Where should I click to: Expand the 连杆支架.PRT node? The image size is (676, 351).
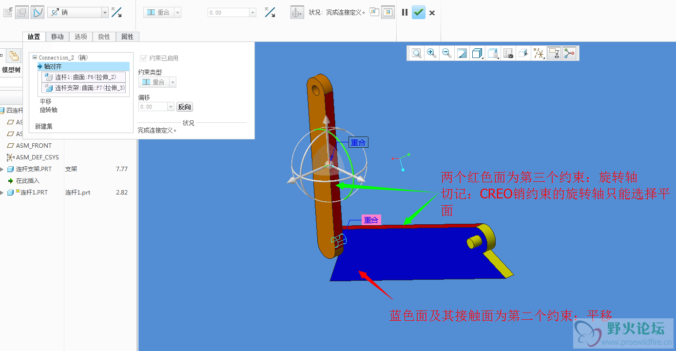coord(2,169)
